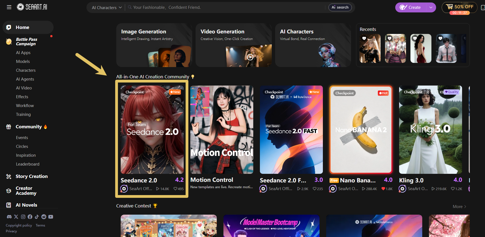
Task: Open the hamburger menu in the header
Action: pyautogui.click(x=9, y=7)
